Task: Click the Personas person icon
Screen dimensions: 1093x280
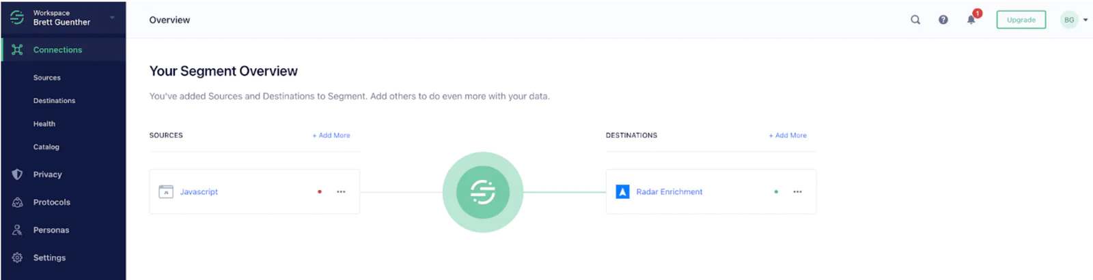Action: click(17, 230)
